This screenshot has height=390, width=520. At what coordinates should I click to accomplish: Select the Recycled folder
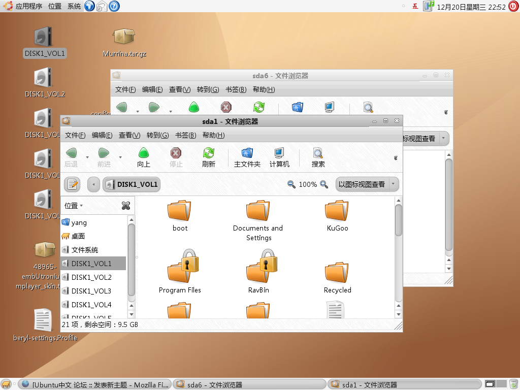[x=337, y=278]
